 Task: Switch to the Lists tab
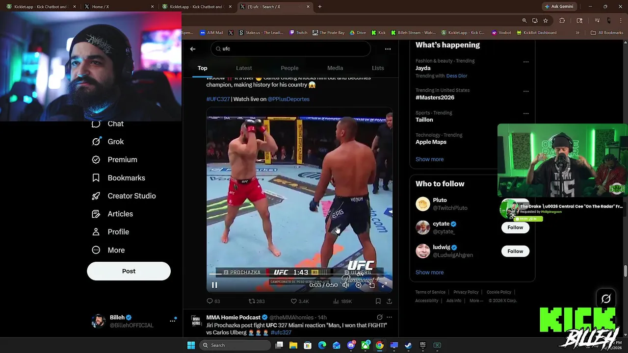coord(378,68)
